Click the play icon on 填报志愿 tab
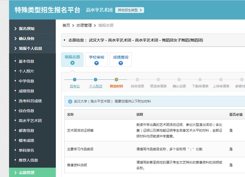Image resolution: width=245 pixels, height=177 pixels. [x=72, y=62]
